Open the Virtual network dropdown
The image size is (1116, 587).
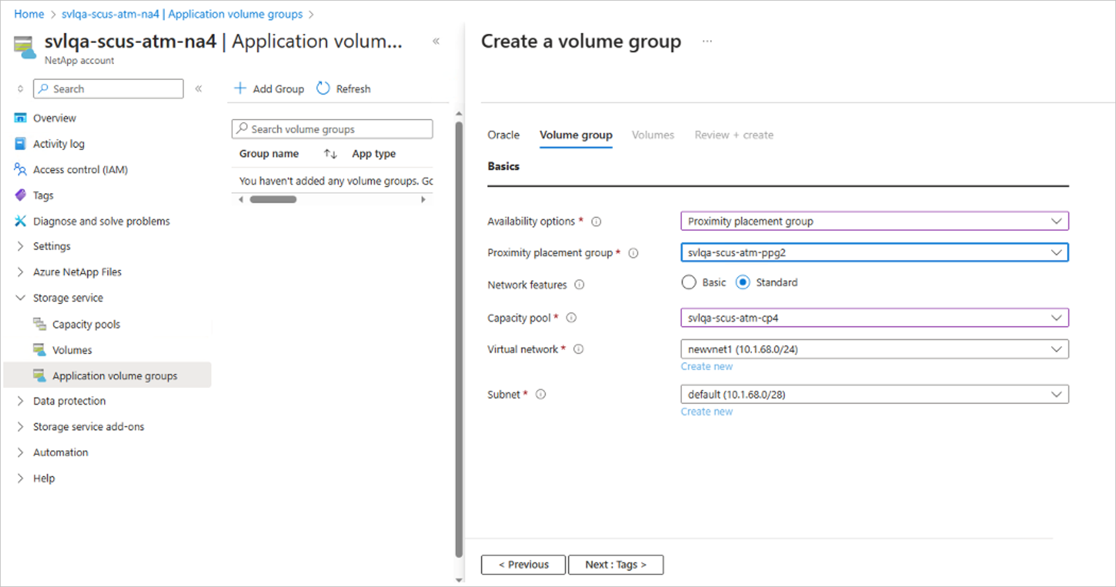[874, 349]
